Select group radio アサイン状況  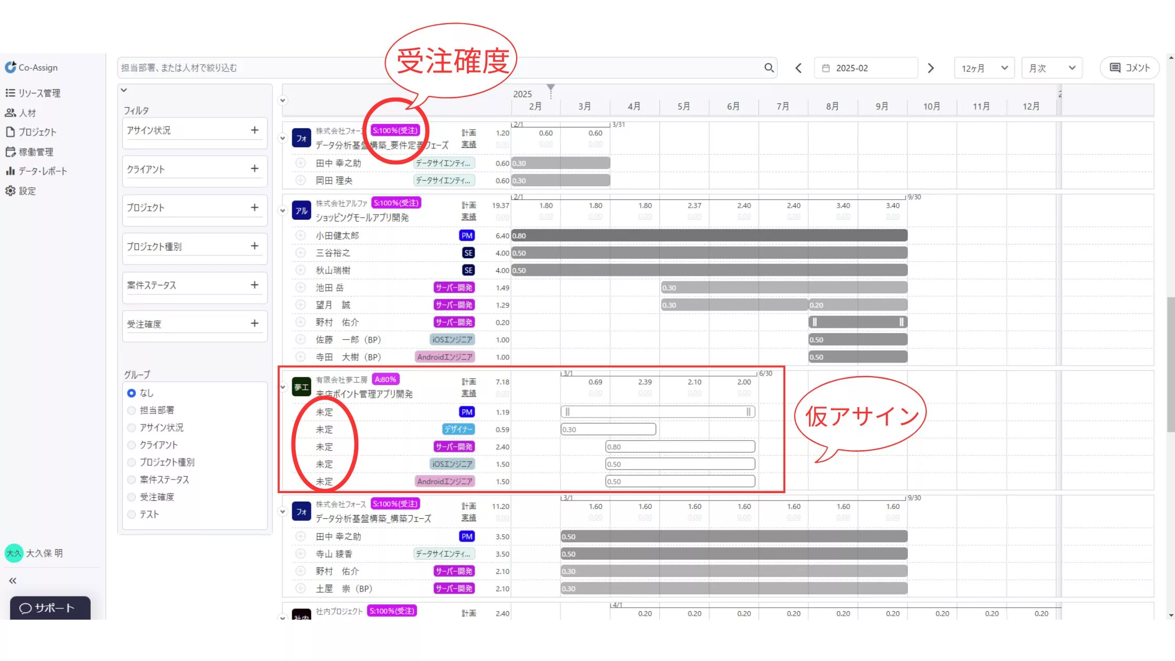pos(132,428)
